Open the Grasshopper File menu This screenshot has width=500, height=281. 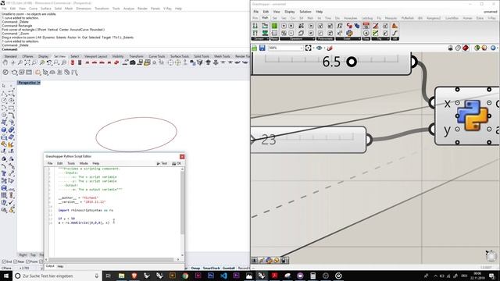point(256,12)
